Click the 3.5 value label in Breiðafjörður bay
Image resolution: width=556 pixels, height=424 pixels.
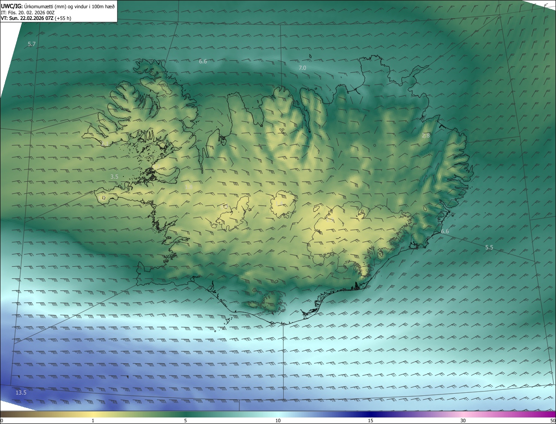[114, 177]
